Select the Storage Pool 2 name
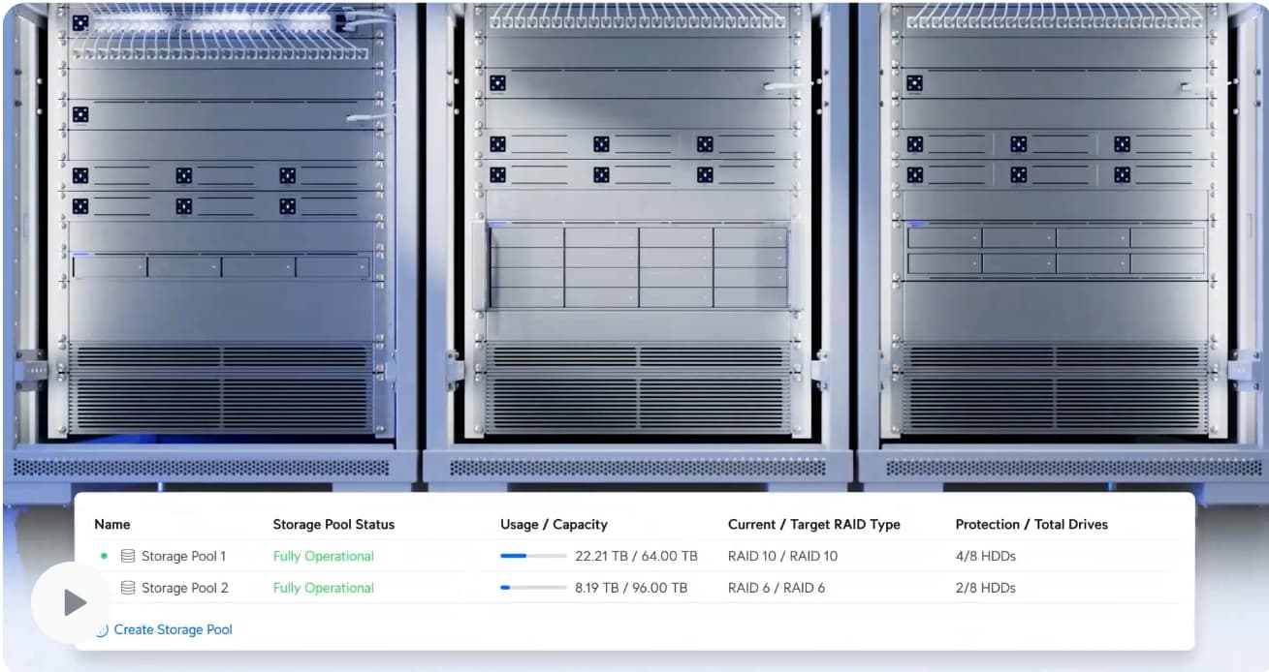Viewport: 1269px width, 672px height. tap(185, 588)
